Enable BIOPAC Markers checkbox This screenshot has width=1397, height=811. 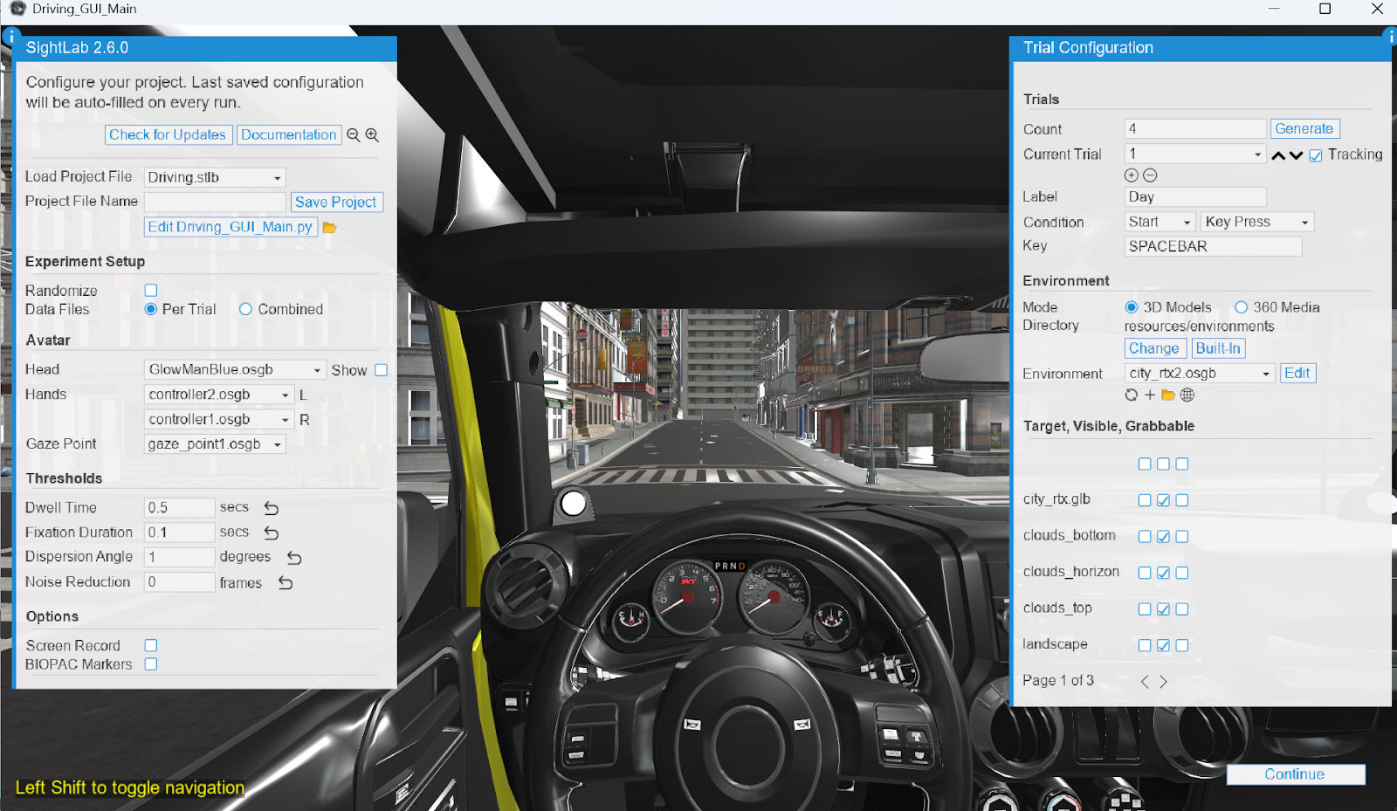151,664
